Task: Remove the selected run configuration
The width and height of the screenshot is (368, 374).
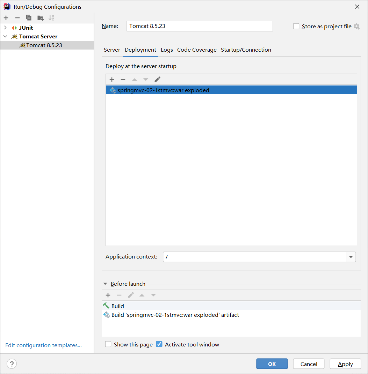Action: click(17, 18)
